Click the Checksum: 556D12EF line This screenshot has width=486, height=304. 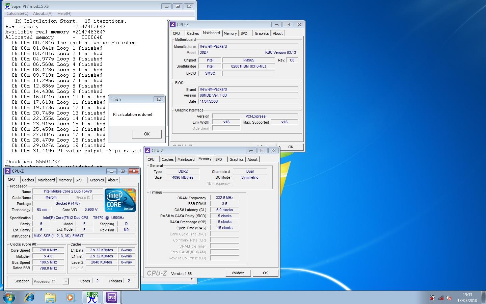tap(33, 161)
